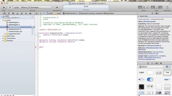172x96 pixels.
Task: Select Label object in library
Action: coord(141,72)
